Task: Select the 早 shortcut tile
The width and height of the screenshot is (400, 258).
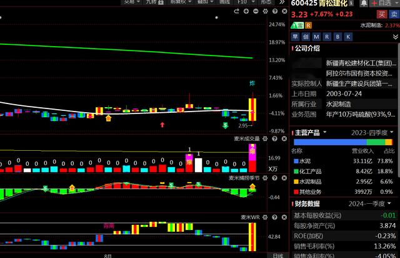Action: pos(295,37)
